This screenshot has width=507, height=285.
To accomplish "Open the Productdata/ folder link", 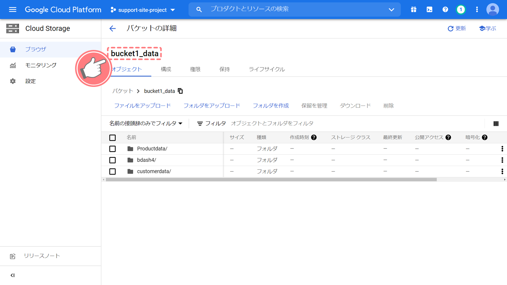I will [152, 149].
